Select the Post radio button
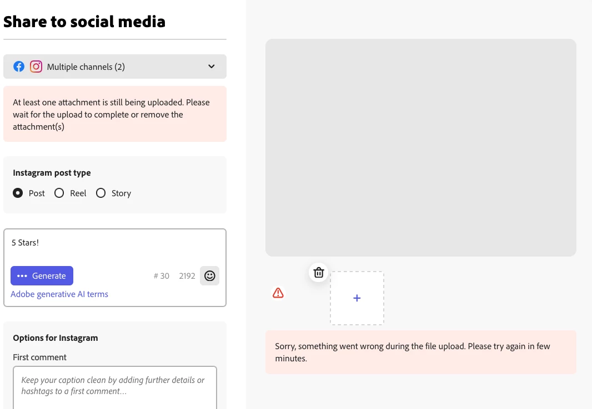Viewport: 592px width, 409px height. pos(18,193)
